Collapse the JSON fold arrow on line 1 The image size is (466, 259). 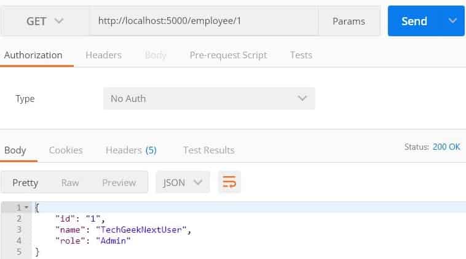26,207
